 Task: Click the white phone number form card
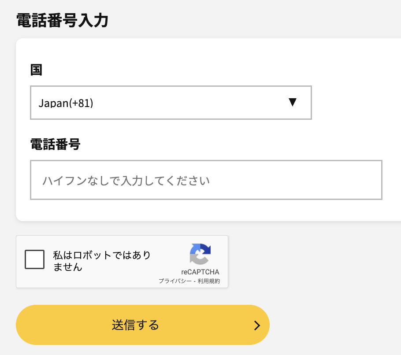pos(208,129)
